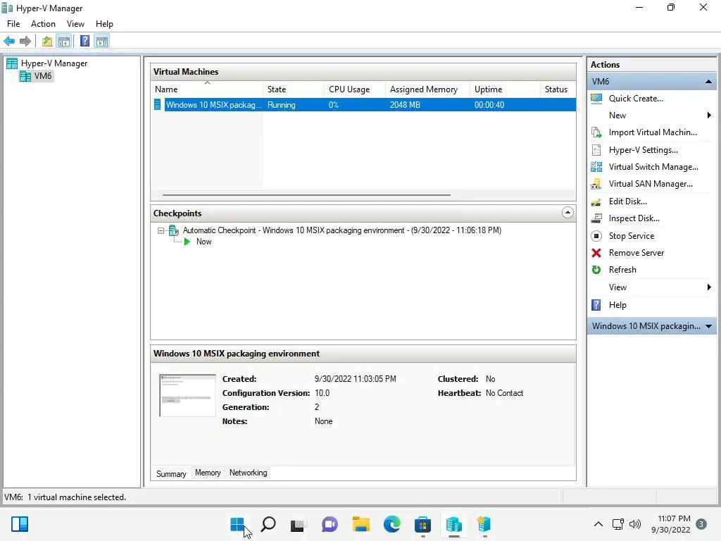Select Hyper-V Manager root node
The width and height of the screenshot is (721, 541).
(54, 63)
